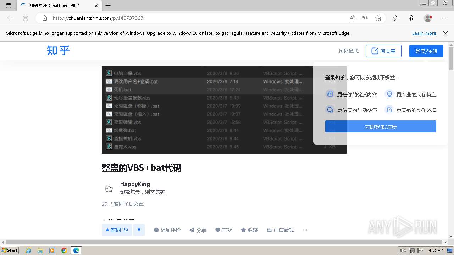Launch Google Chrome from taskbar
Viewport: 454px width, 255px height.
point(64,250)
